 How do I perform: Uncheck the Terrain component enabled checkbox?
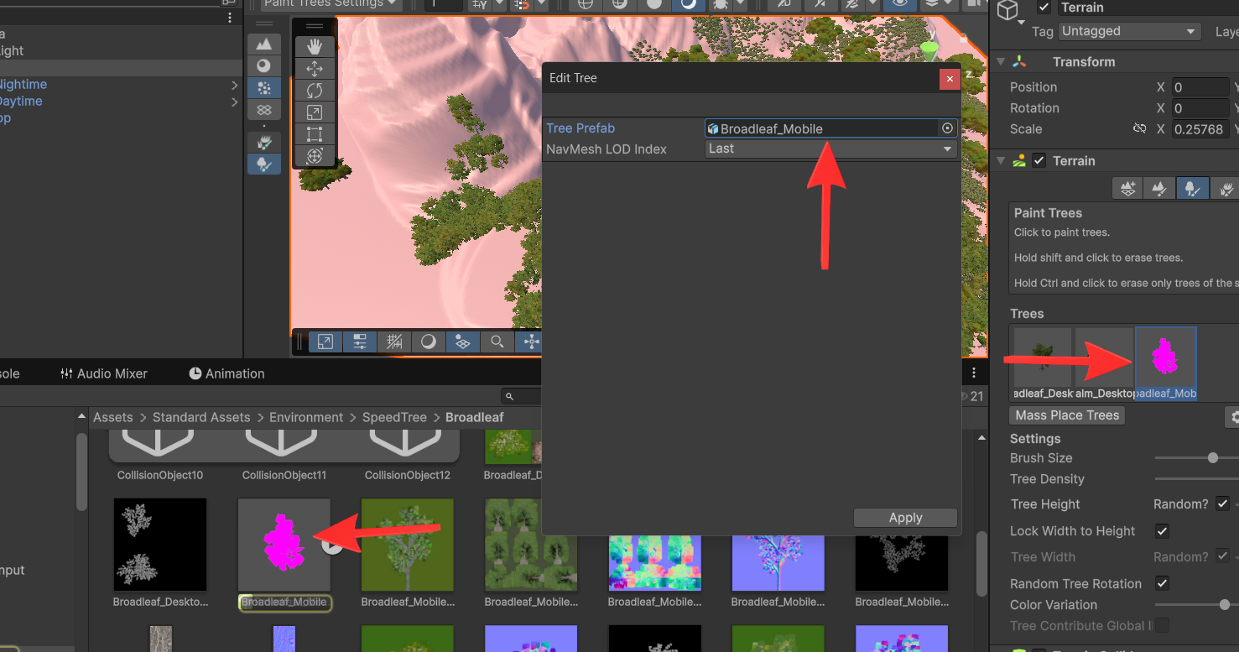pos(1039,161)
